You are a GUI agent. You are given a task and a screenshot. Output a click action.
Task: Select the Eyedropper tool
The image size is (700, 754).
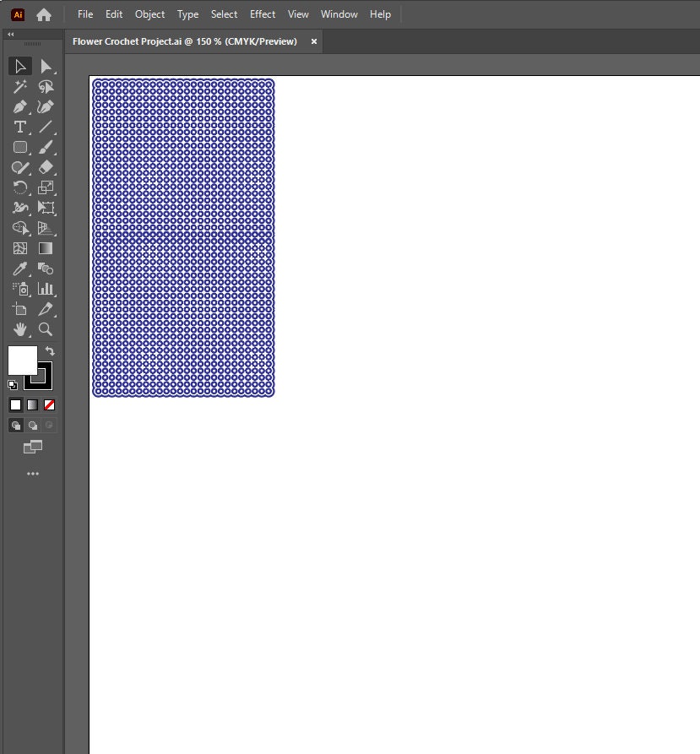click(x=19, y=269)
